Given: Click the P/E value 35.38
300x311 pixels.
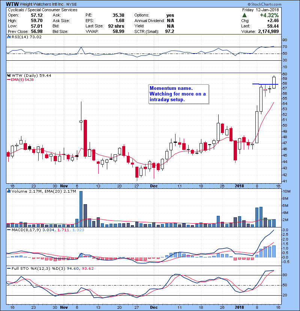Looking at the screenshot, I should coord(118,15).
